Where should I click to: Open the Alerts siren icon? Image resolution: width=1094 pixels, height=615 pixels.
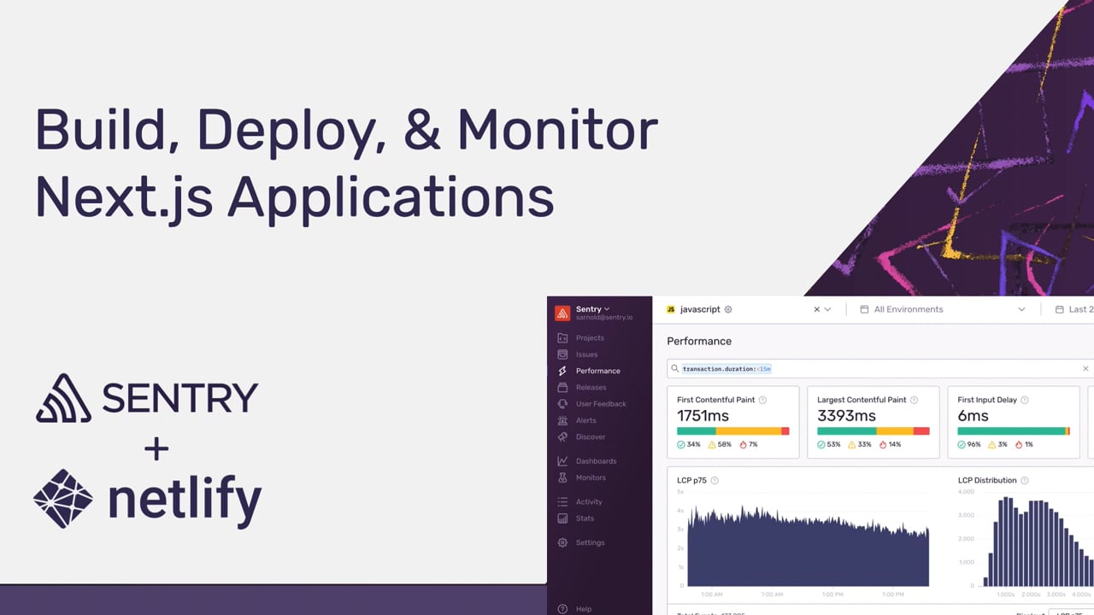pyautogui.click(x=562, y=420)
